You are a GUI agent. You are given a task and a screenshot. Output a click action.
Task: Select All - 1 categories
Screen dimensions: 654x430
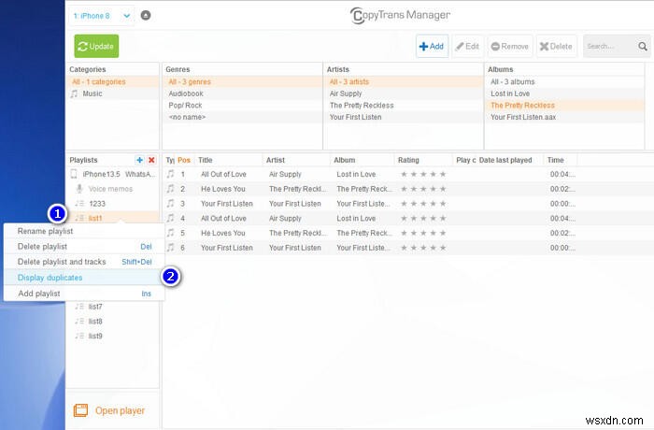(113, 82)
